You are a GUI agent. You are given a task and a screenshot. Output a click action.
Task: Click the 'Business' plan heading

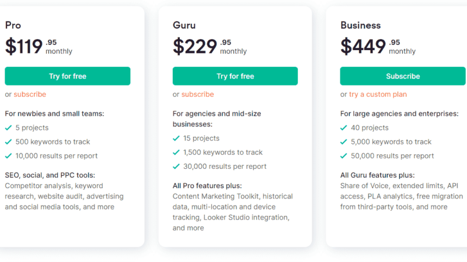360,25
